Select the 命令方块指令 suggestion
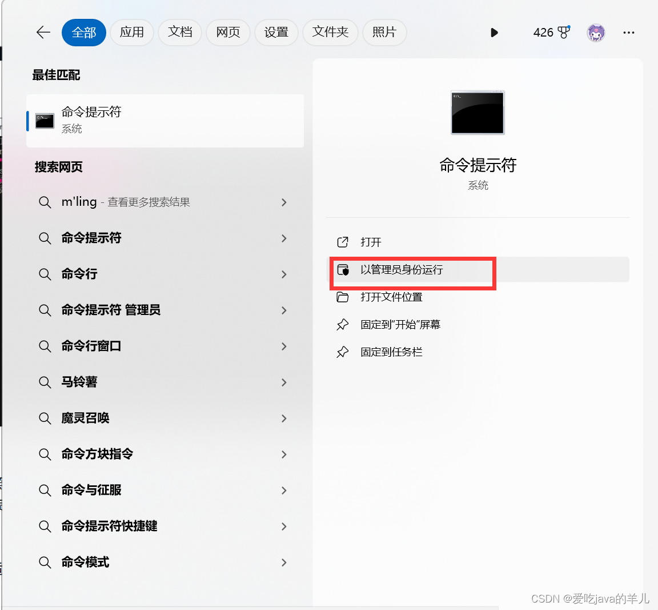 [x=165, y=454]
